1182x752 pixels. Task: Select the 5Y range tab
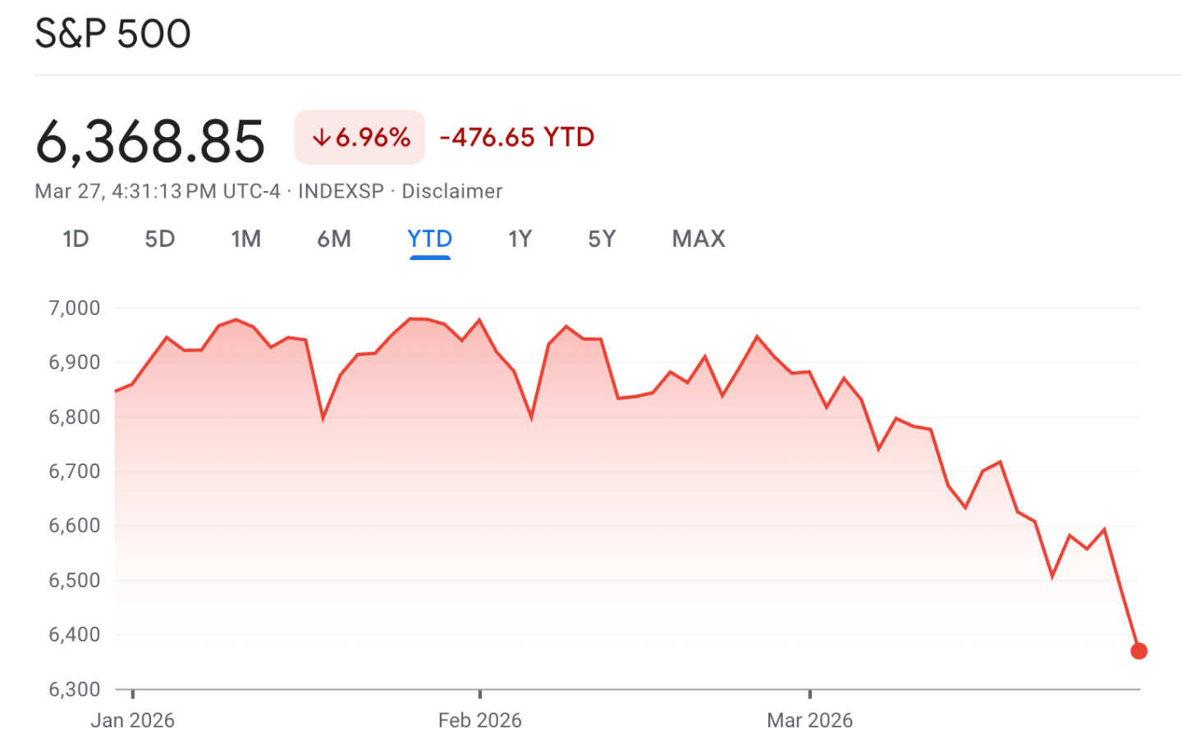pos(602,239)
